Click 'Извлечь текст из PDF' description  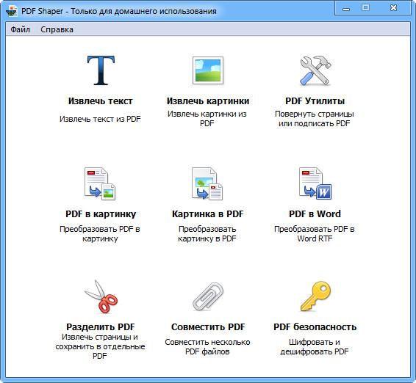[x=100, y=119]
